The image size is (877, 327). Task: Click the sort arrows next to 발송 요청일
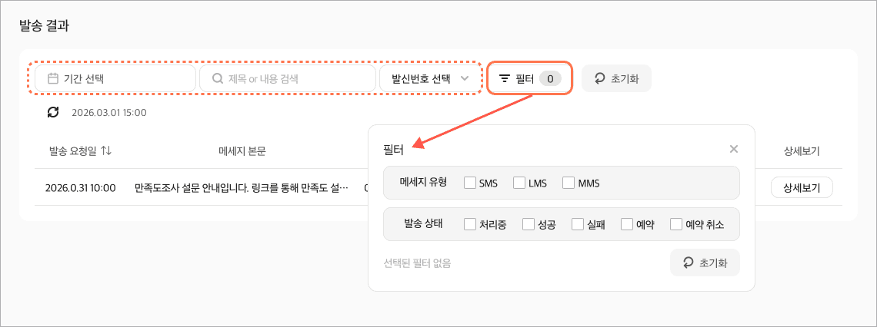tap(106, 150)
